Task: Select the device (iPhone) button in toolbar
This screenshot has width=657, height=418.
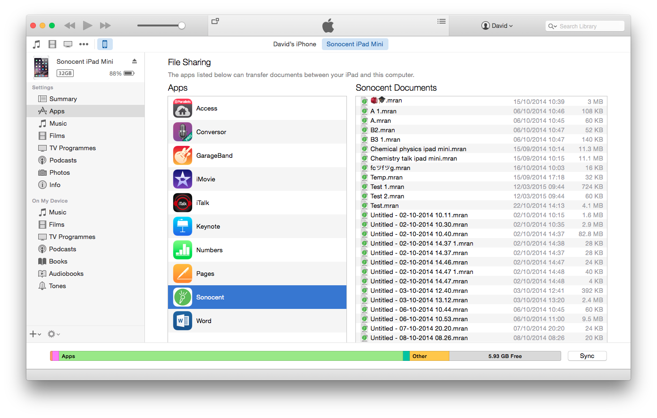Action: point(105,44)
